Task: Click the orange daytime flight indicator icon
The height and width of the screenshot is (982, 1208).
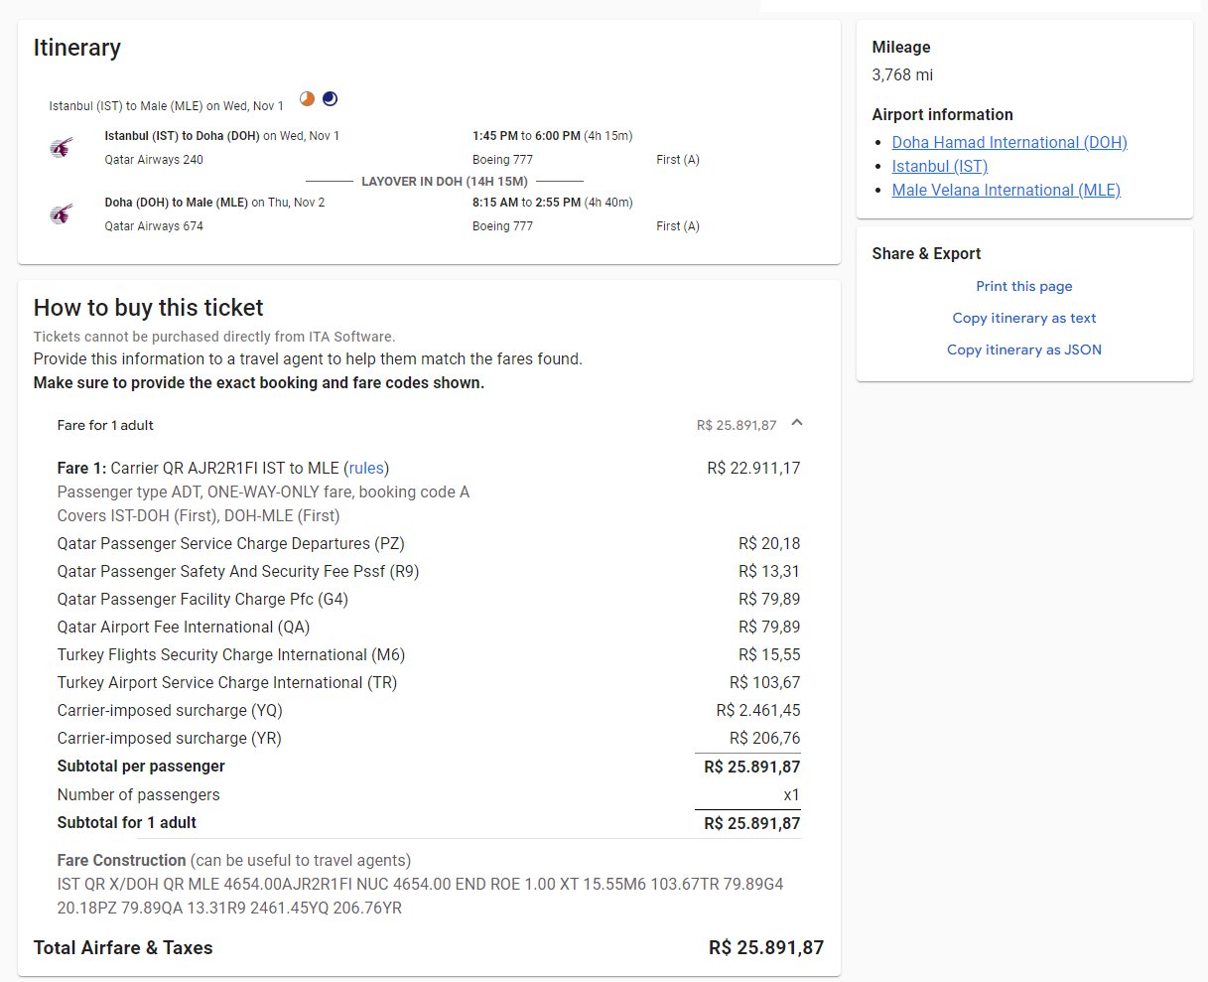Action: [x=308, y=98]
